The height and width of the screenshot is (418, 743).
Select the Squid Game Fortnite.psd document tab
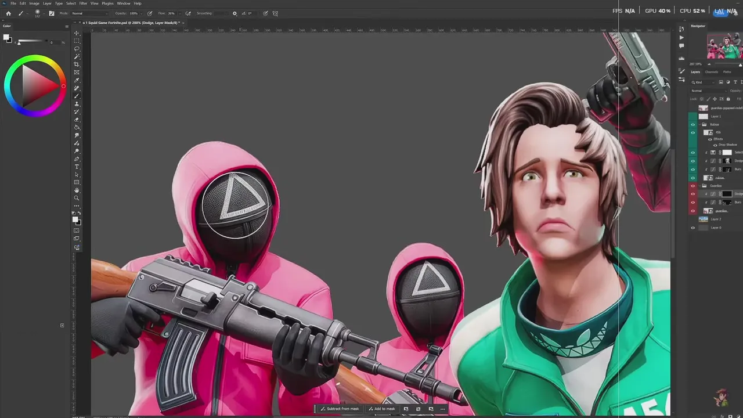click(131, 23)
